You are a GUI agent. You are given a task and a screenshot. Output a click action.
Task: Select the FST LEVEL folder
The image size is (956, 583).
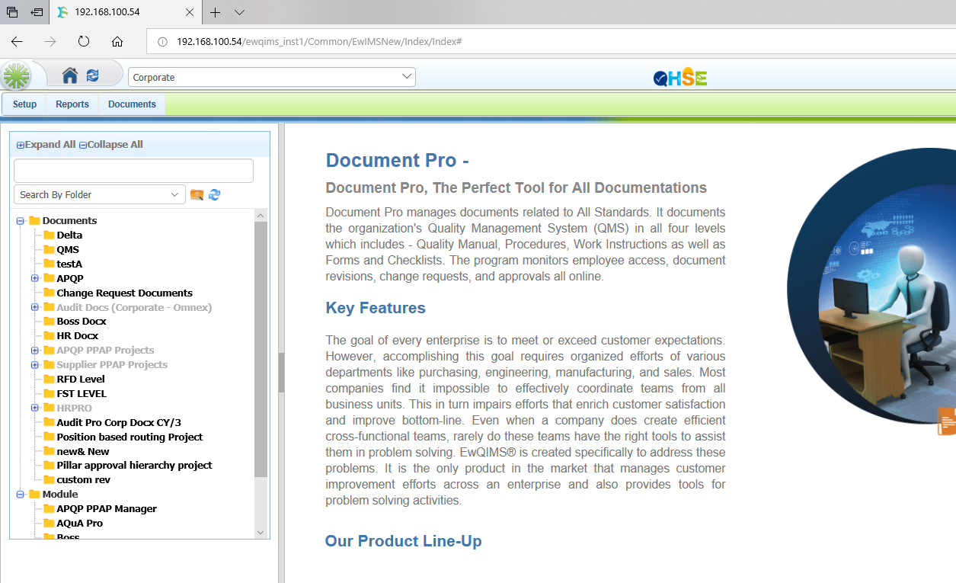point(82,393)
